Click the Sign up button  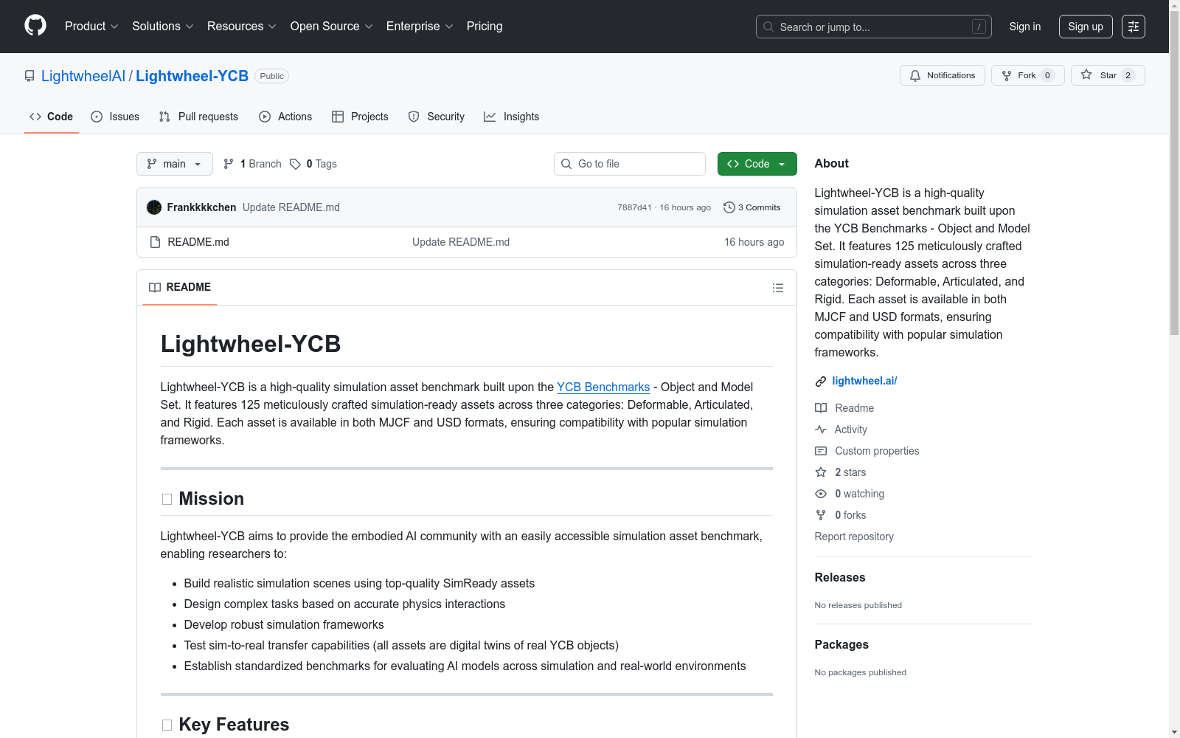[1086, 27]
